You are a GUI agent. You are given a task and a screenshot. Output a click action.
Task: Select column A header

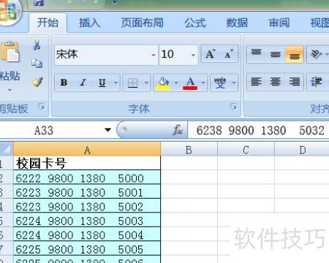(x=87, y=149)
